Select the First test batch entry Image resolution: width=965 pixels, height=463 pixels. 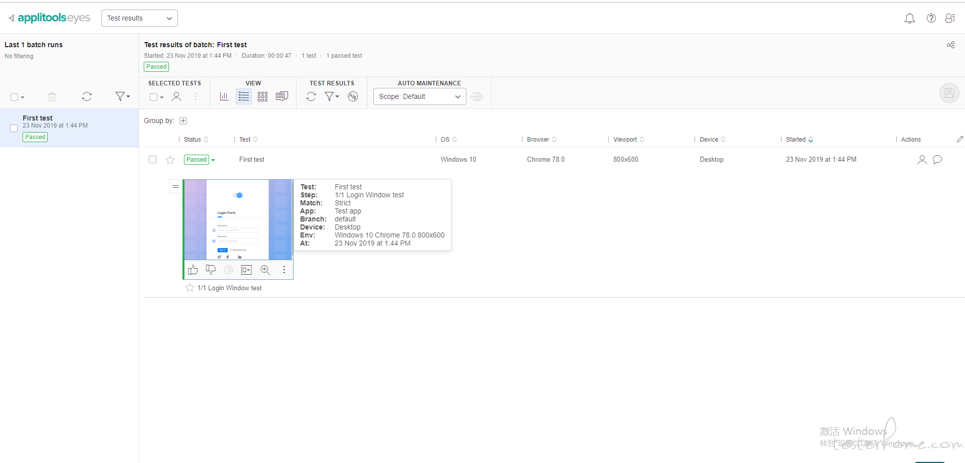click(69, 128)
